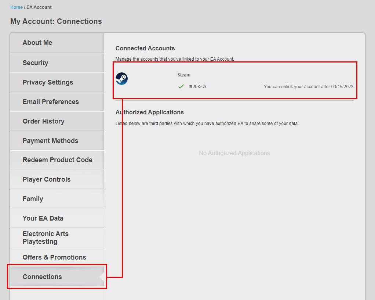
Task: Open the About Me tab
Action: click(57, 43)
